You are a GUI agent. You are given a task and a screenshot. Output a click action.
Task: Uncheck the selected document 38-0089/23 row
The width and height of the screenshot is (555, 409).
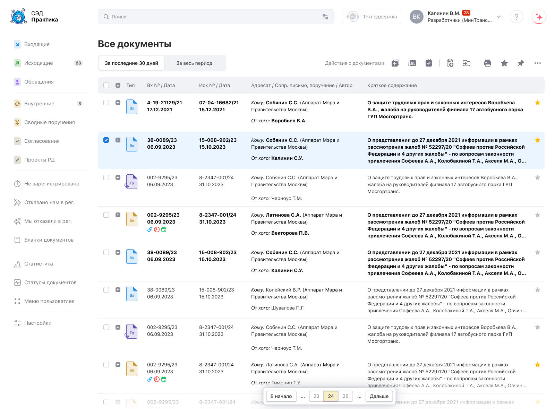pyautogui.click(x=106, y=140)
